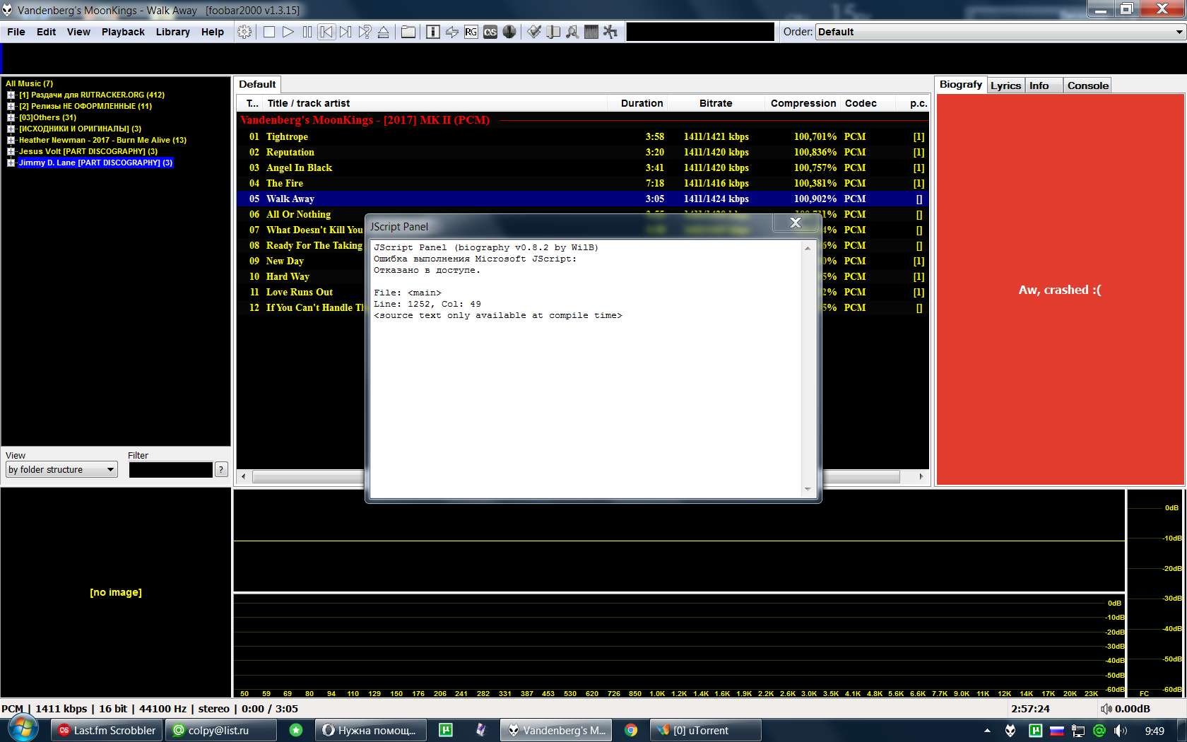Click the JScript Panel scrollbar down arrow

[x=808, y=488]
